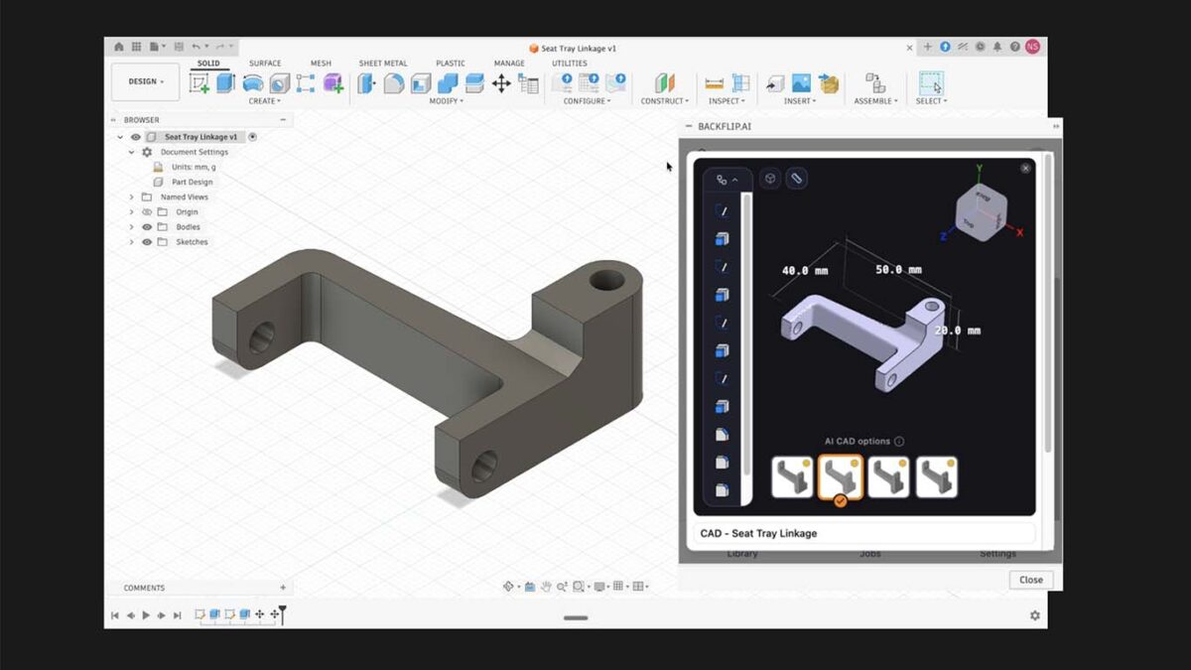The height and width of the screenshot is (670, 1191).
Task: Expand the Origin folder
Action: (131, 211)
